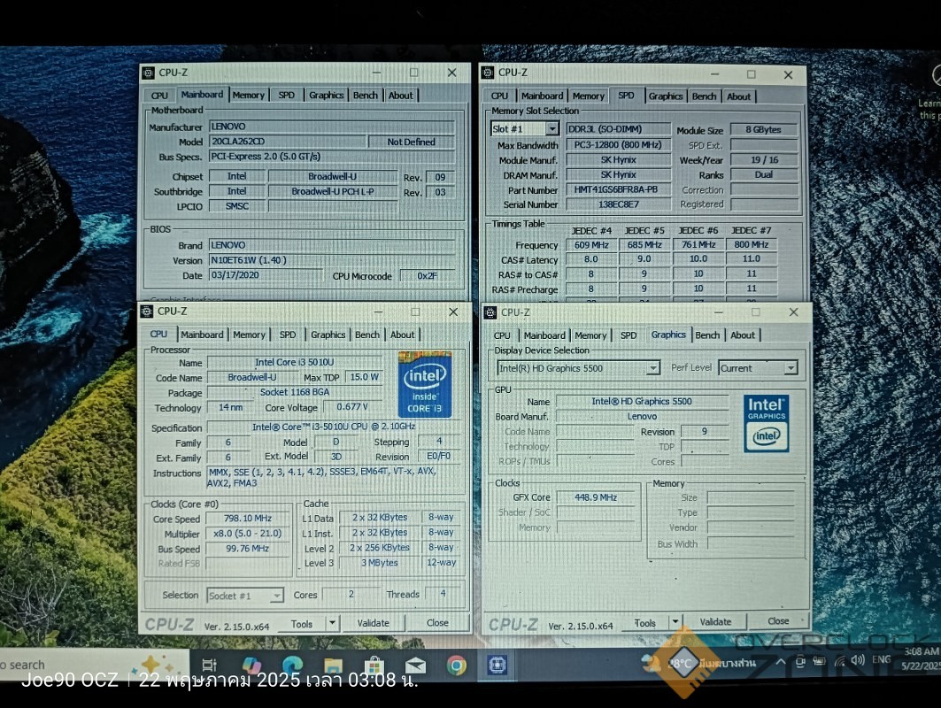This screenshot has width=941, height=708.
Task: Click the BIOS date 03/17/2020
Action: tap(266, 275)
